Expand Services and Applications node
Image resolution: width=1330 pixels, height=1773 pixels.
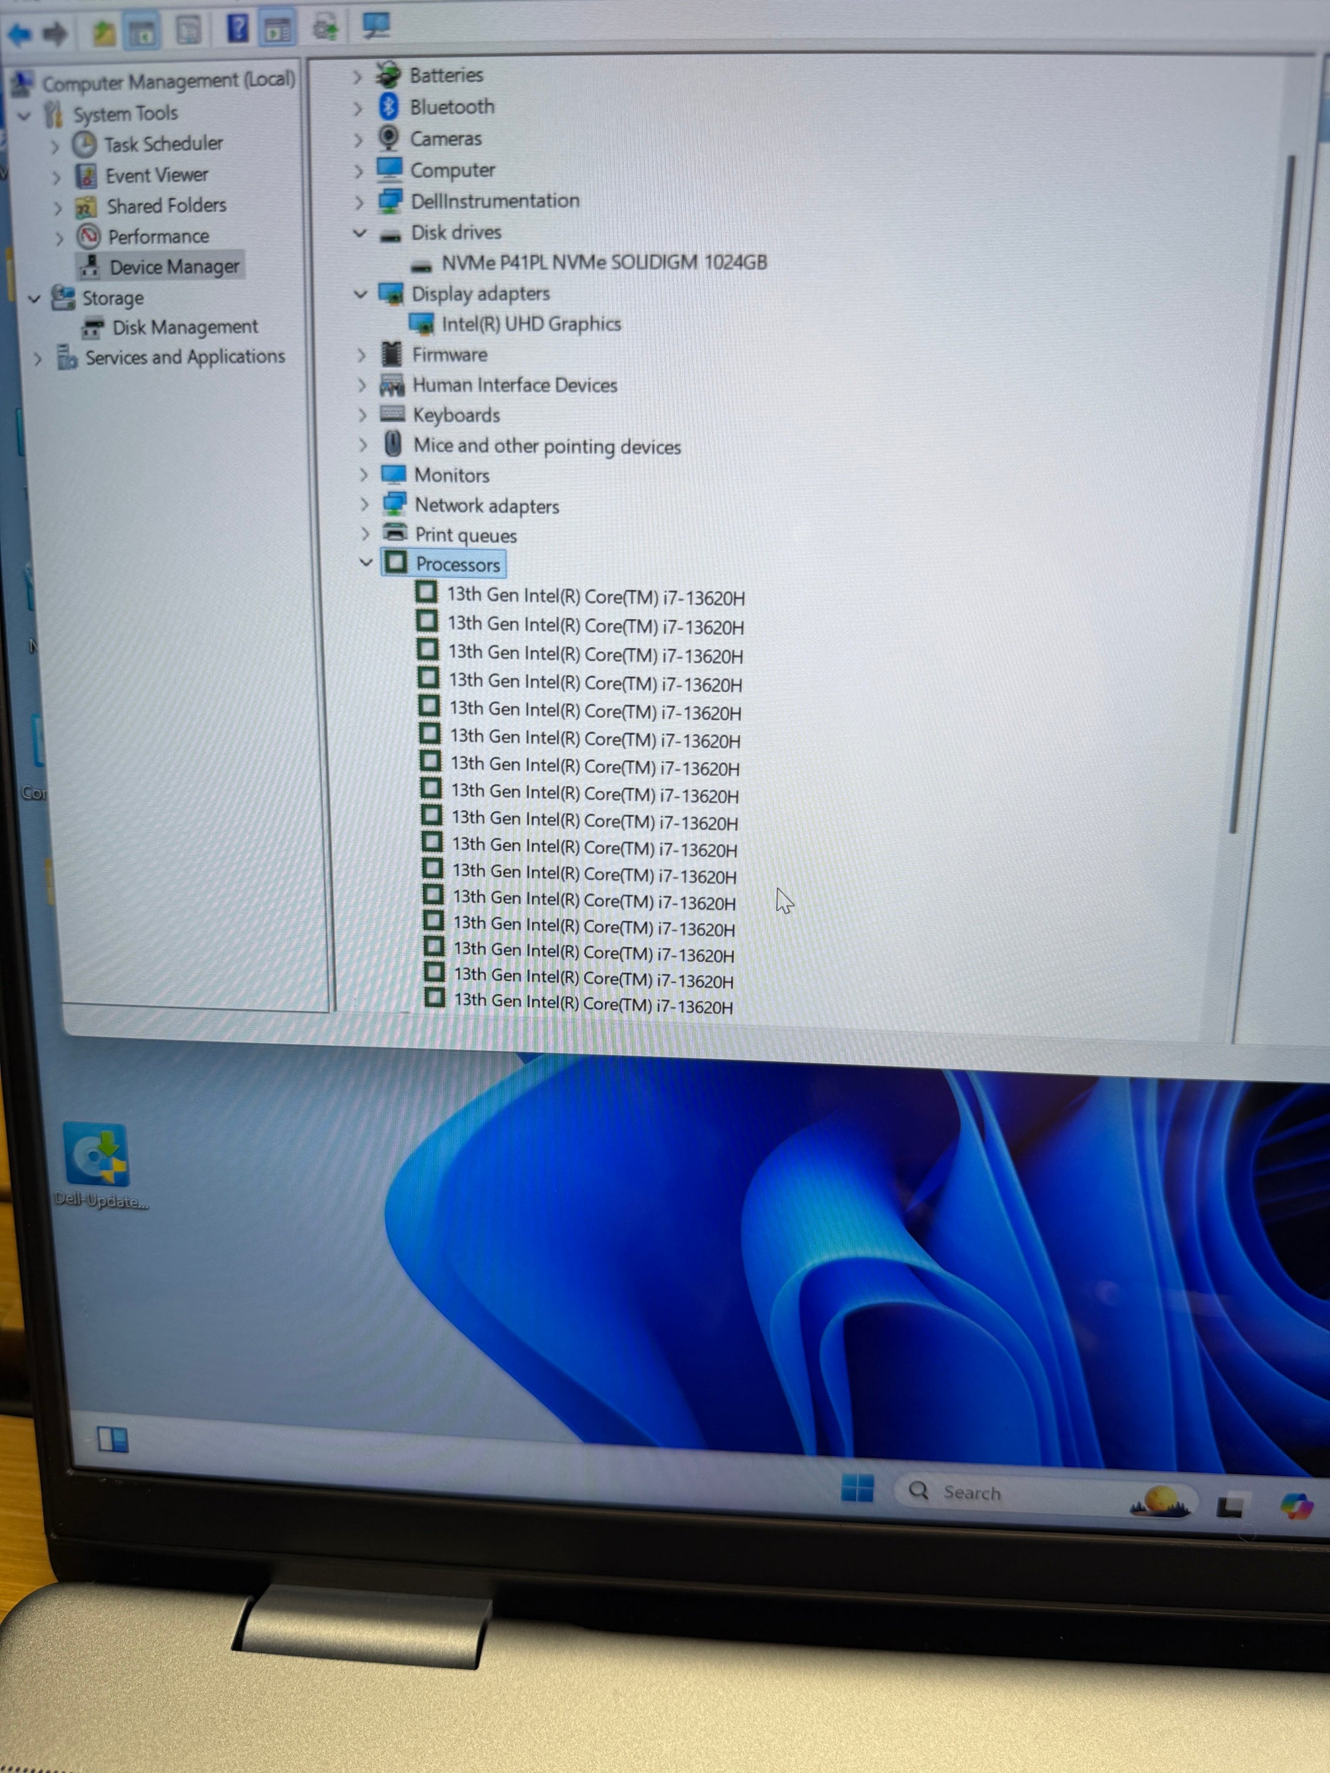click(x=37, y=359)
